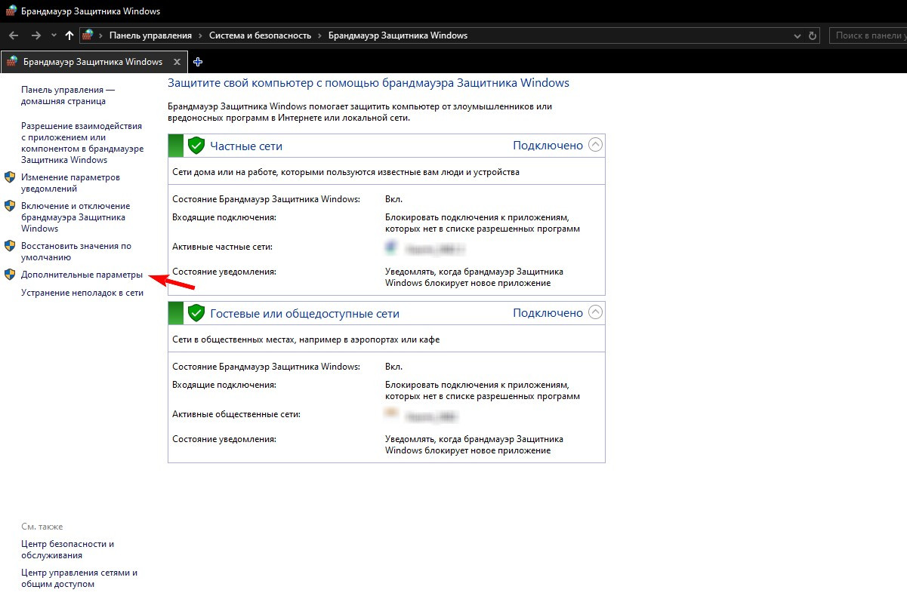
Task: Select "Система и безопасность" breadcrumb
Action: point(260,35)
